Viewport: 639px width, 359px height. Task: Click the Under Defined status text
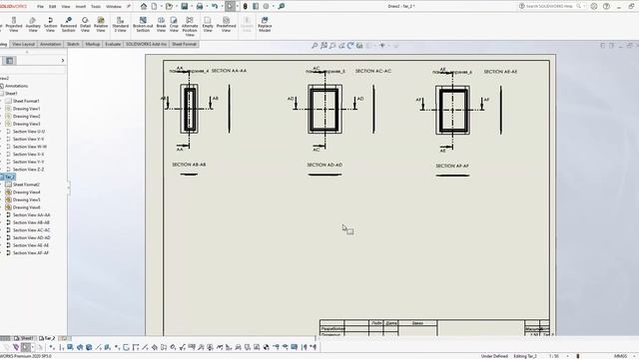494,356
